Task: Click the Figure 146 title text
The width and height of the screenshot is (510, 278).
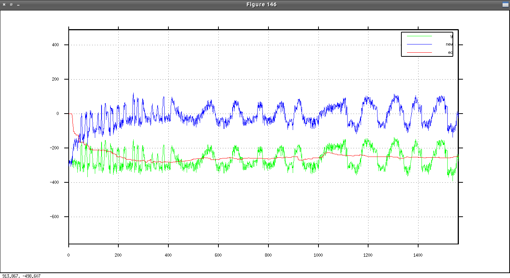Action: point(261,4)
